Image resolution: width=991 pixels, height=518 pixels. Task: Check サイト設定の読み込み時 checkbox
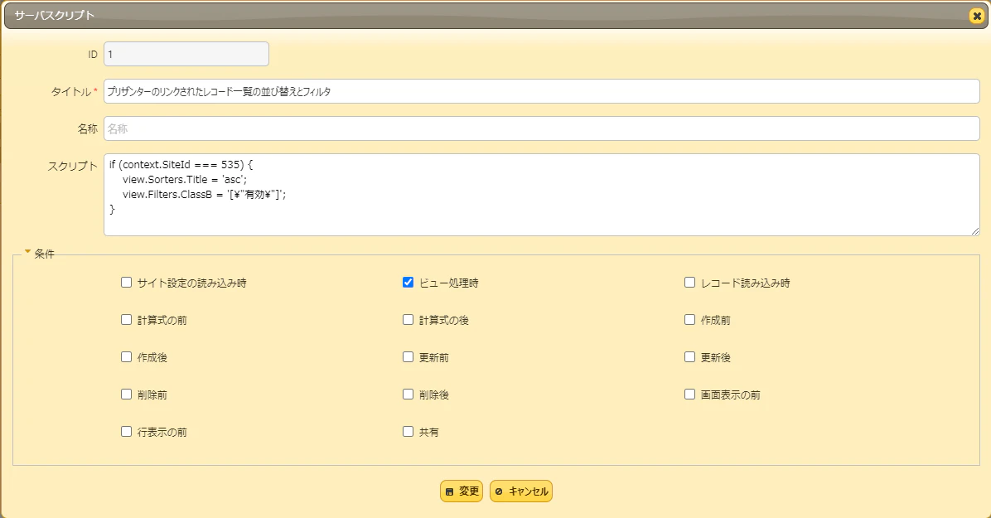pos(127,283)
